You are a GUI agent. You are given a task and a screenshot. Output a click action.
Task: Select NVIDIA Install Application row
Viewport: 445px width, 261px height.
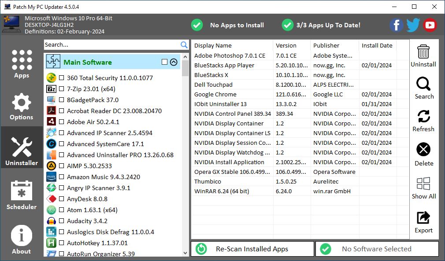[300, 162]
